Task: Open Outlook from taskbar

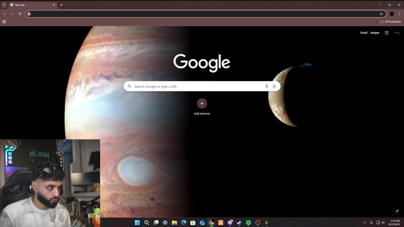Action: [202, 223]
